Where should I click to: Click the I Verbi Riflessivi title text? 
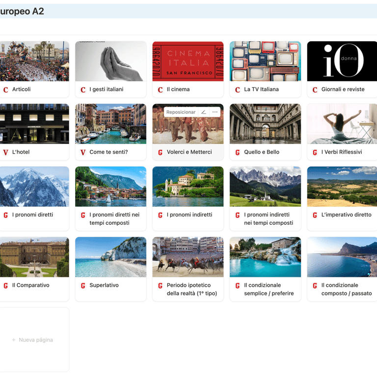click(342, 152)
